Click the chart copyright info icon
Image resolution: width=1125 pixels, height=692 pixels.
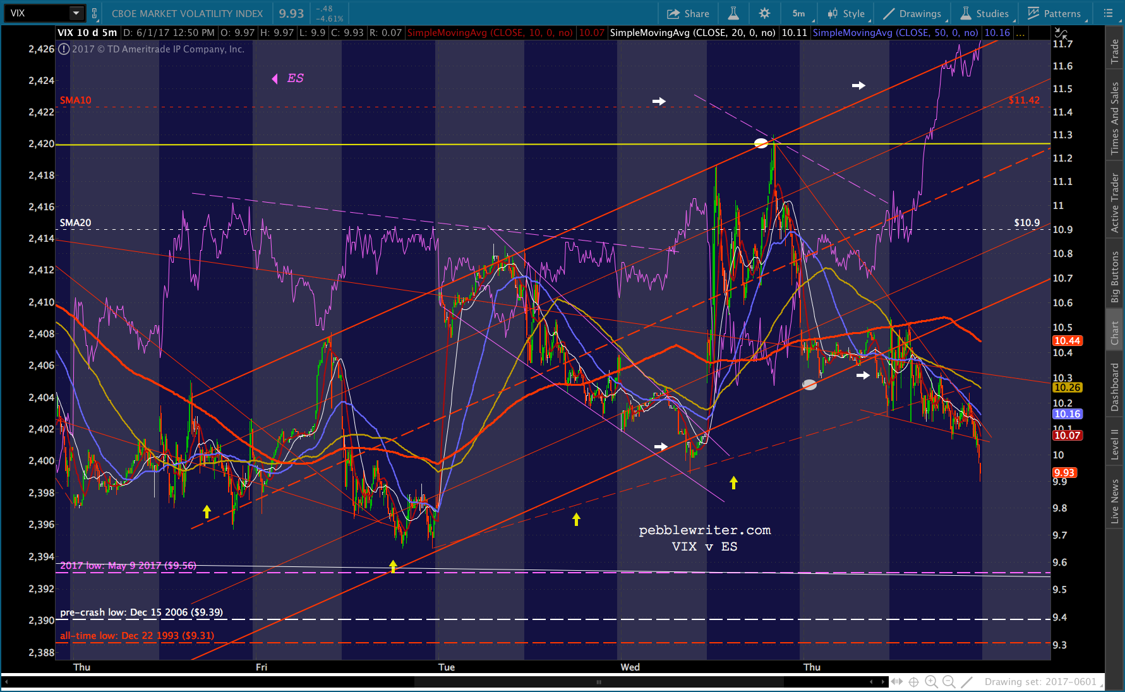pyautogui.click(x=64, y=49)
